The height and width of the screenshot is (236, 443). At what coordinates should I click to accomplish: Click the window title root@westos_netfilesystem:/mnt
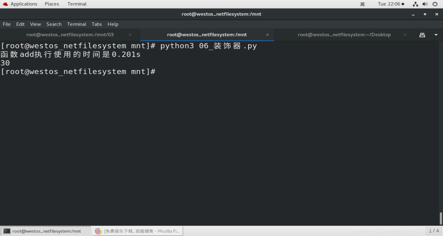pos(221,14)
